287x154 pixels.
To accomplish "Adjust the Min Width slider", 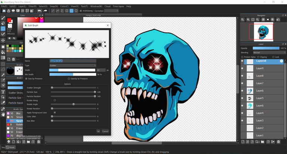I will pos(73,74).
